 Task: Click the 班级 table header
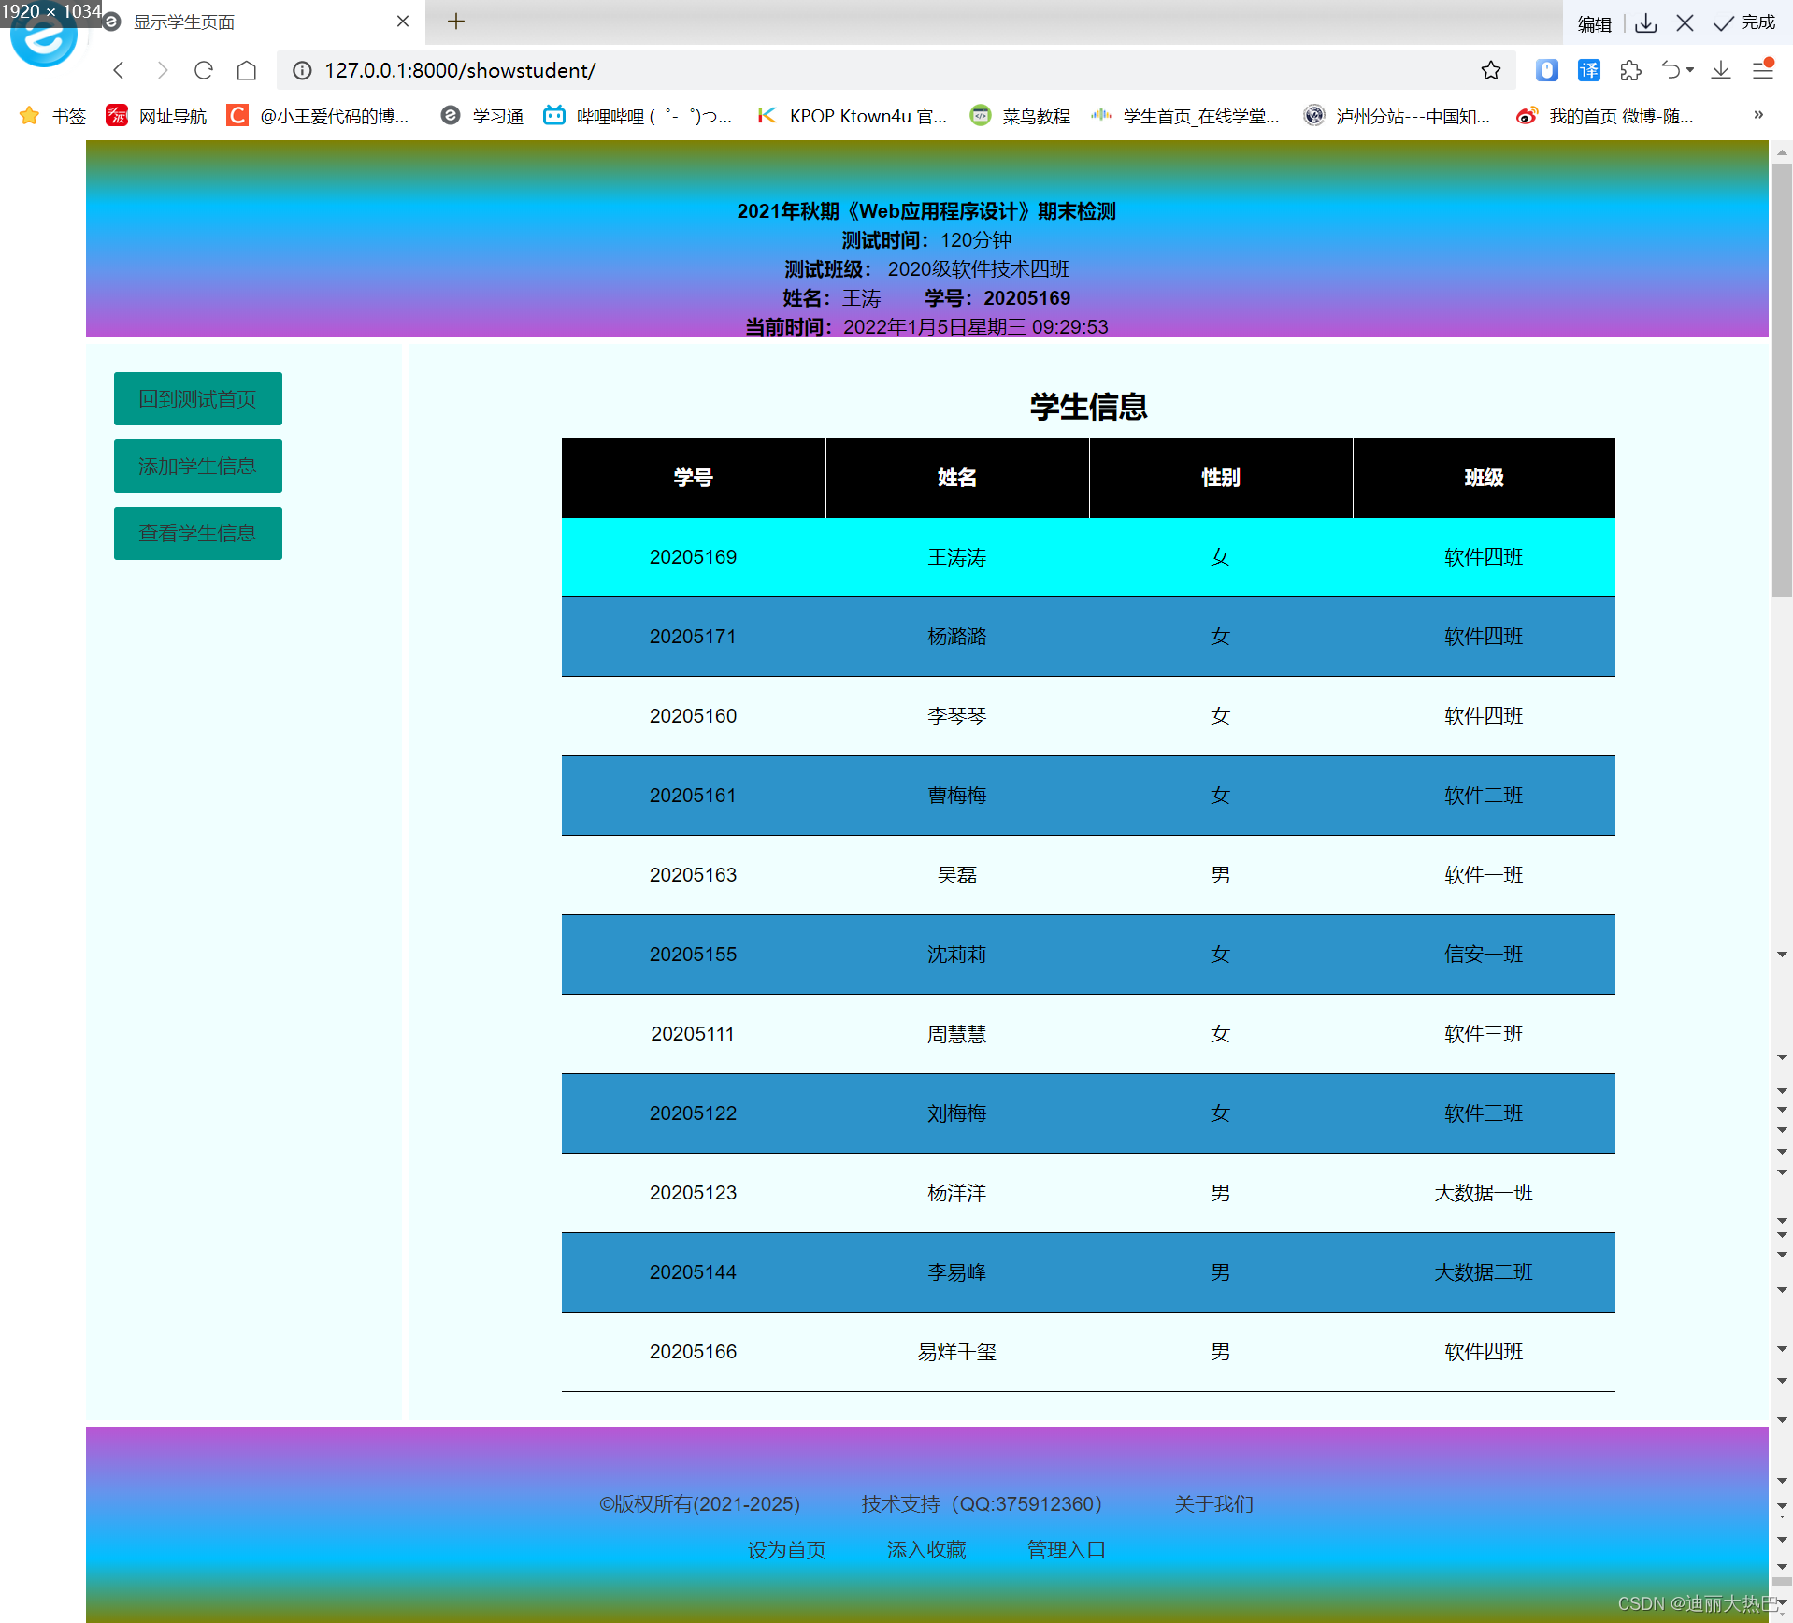[x=1485, y=478]
